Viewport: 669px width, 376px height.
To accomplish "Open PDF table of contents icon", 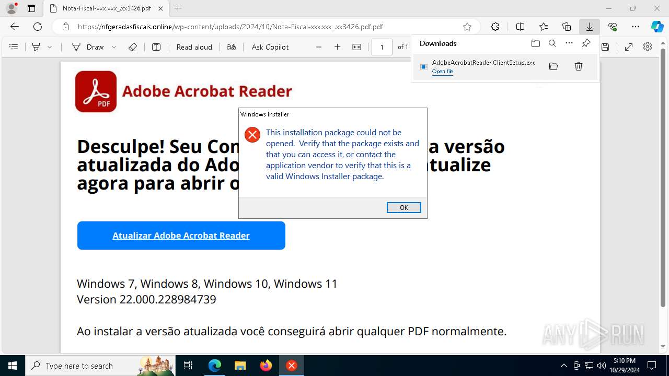I will point(14,47).
